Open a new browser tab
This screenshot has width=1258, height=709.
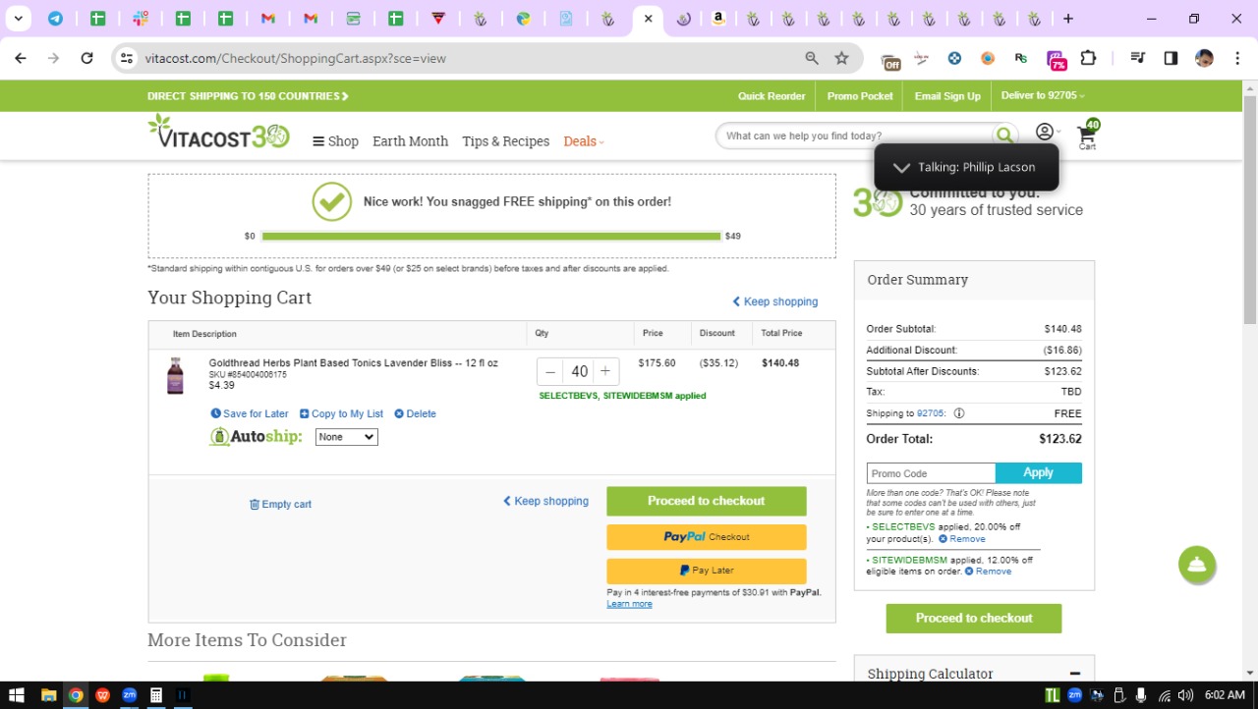click(x=1068, y=19)
